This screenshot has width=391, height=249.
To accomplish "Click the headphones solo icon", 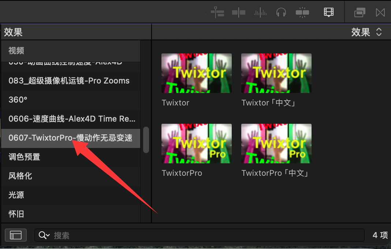I will coord(281,12).
